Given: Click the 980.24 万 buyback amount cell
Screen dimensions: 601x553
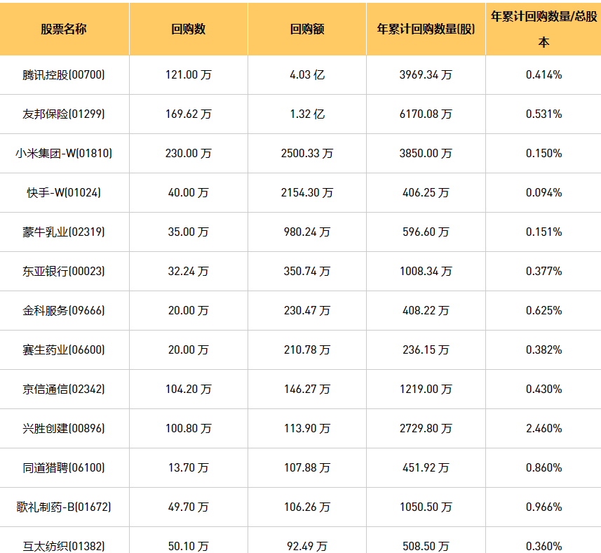Looking at the screenshot, I should (x=307, y=232).
